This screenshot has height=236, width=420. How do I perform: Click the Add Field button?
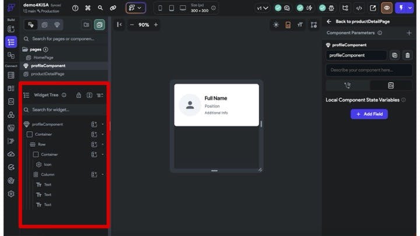(369, 114)
